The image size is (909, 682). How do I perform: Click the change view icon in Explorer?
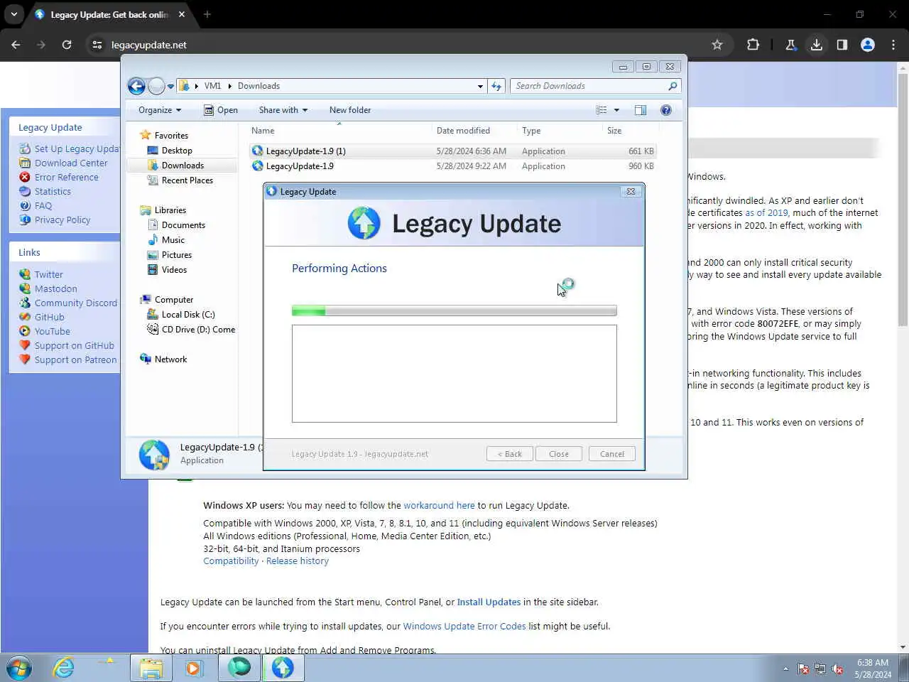point(602,110)
